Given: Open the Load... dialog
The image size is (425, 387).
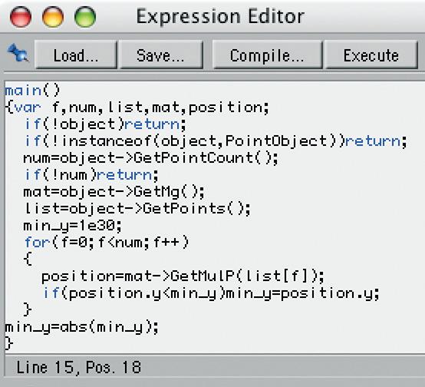Looking at the screenshot, I should point(76,55).
